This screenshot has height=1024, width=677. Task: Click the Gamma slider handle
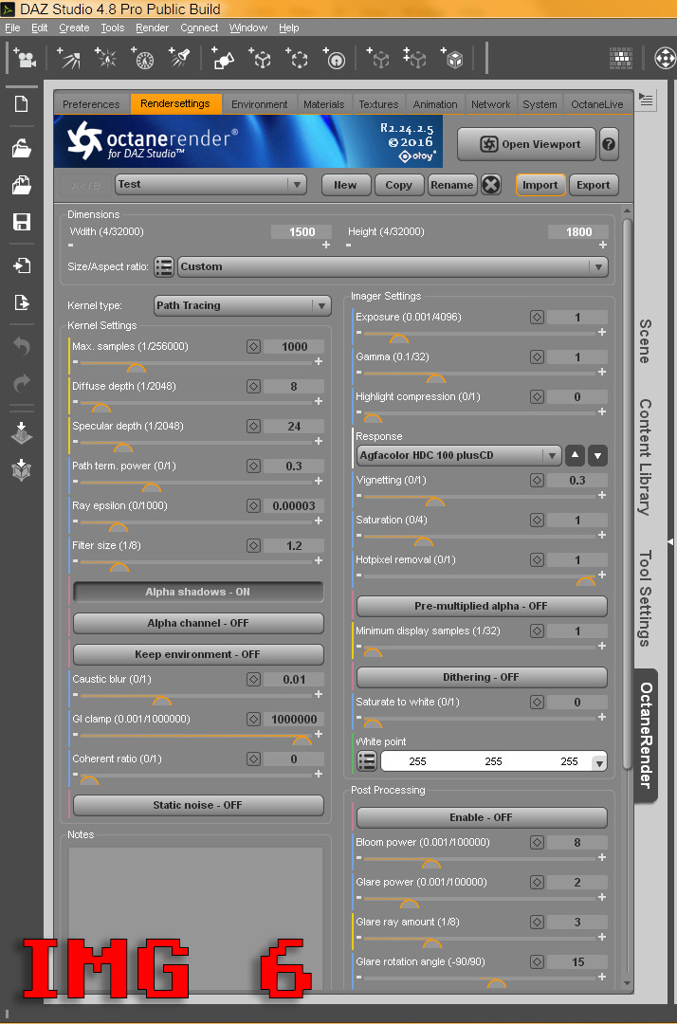[435, 378]
